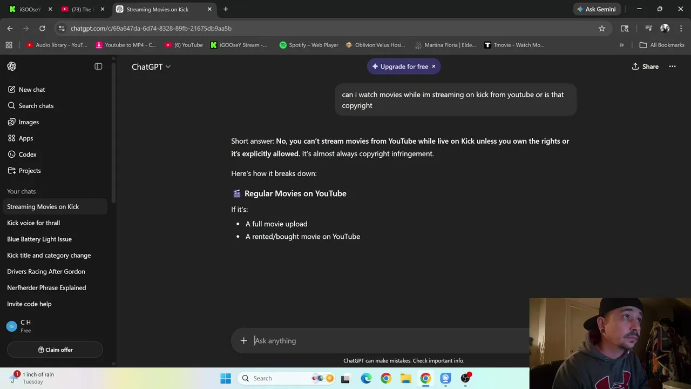The image size is (691, 389).
Task: Open the weather widget showing rain
Action: point(33,378)
